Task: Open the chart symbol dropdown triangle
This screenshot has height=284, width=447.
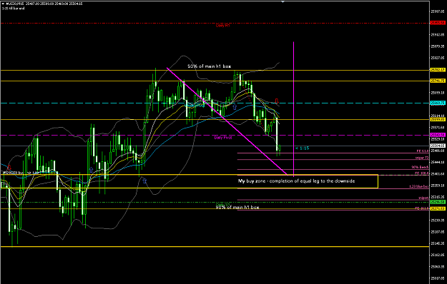Action: pos(3,4)
